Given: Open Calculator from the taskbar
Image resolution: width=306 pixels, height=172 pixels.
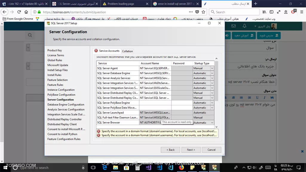Looking at the screenshot, I should tap(137, 168).
